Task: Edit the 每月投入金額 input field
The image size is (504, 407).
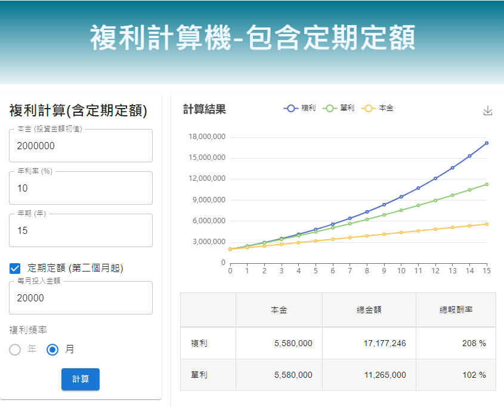Action: pos(81,298)
